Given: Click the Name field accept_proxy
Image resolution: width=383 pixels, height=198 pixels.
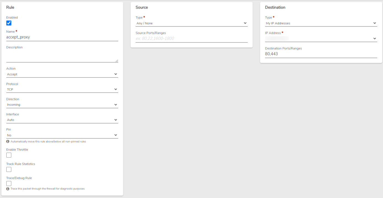Looking at the screenshot, I should 62,37.
